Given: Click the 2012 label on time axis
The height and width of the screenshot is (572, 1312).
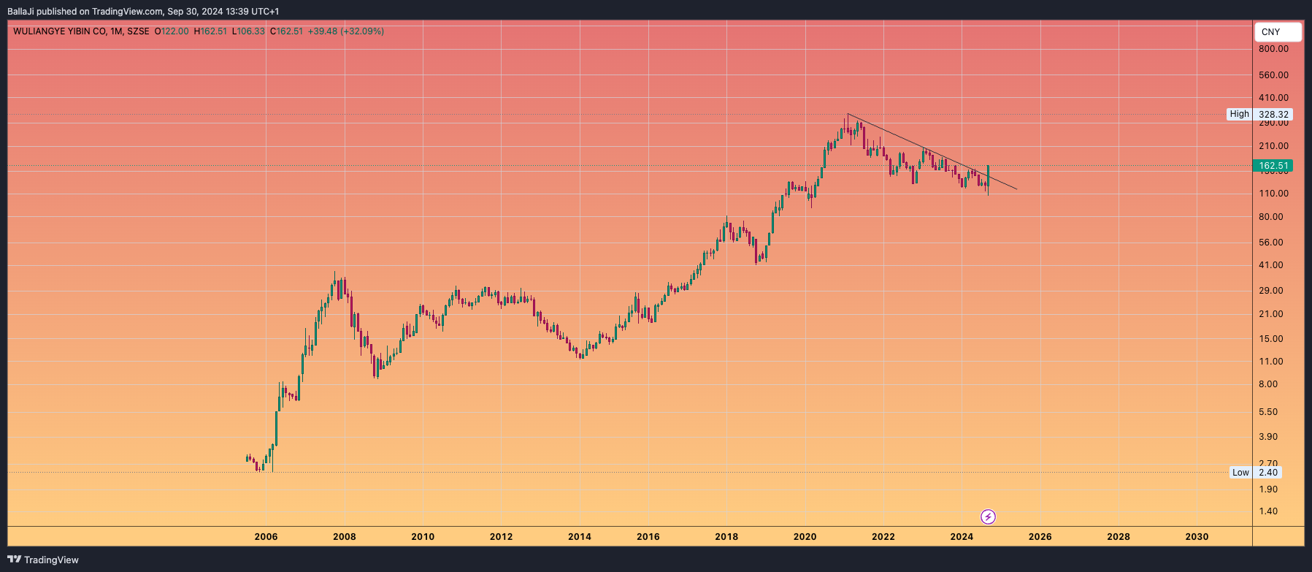Looking at the screenshot, I should [x=501, y=537].
